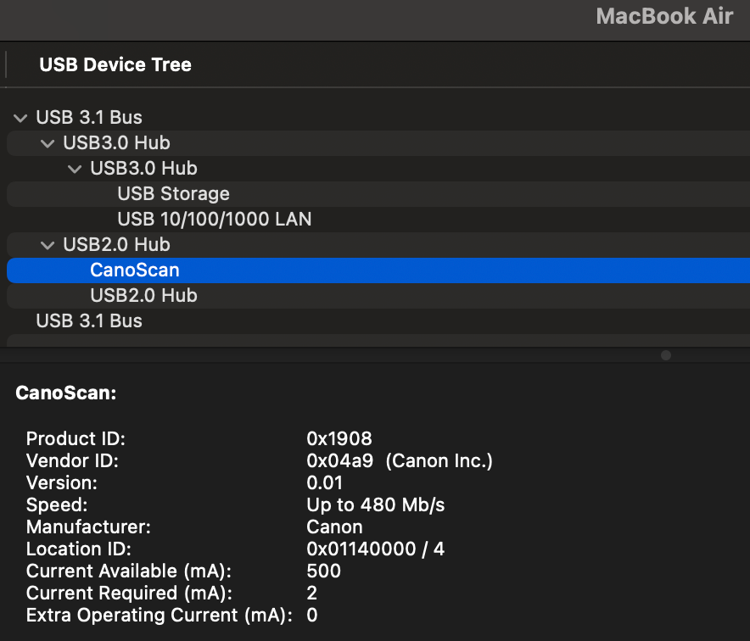Collapse chevron of USB3.0 Hub containing USB Storage
Image resolution: width=750 pixels, height=641 pixels.
click(75, 168)
